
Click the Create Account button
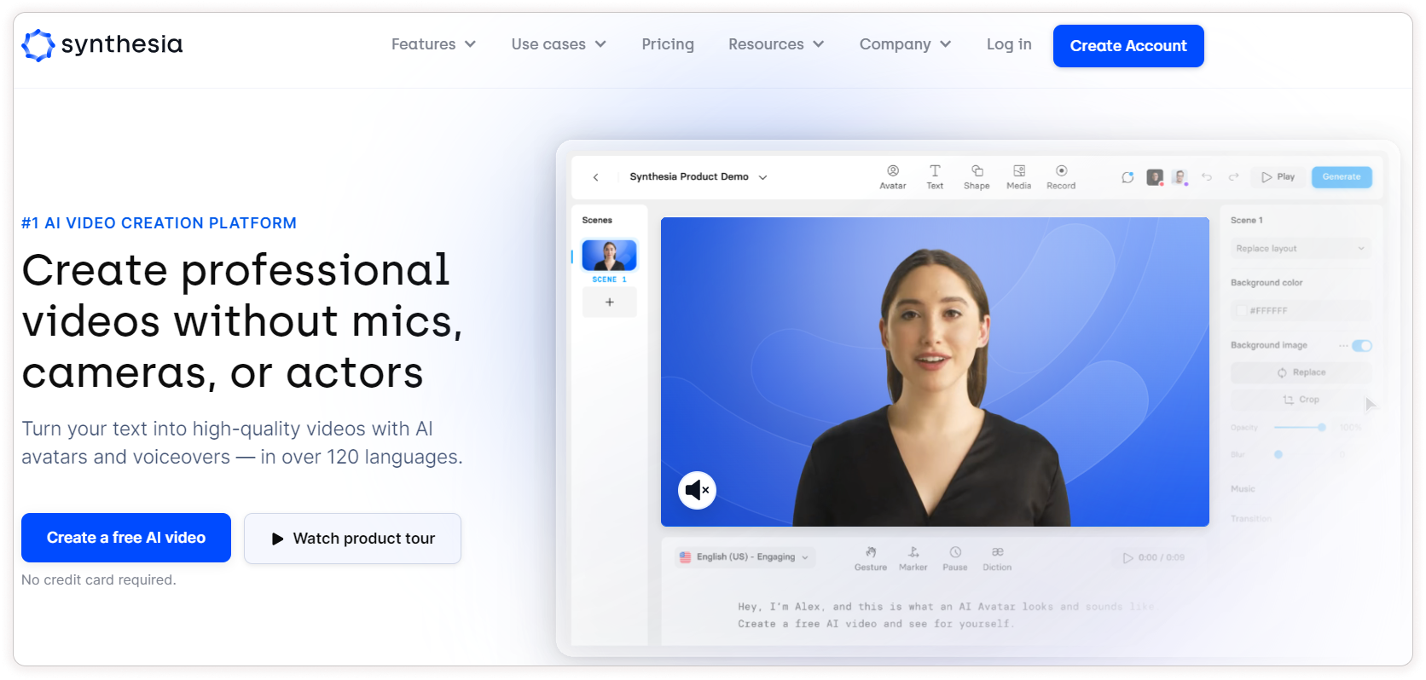click(x=1127, y=46)
